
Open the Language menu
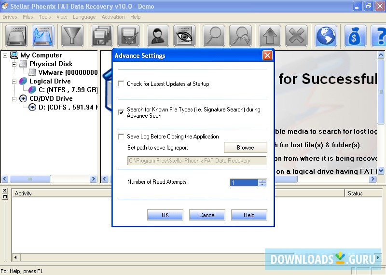[84, 17]
